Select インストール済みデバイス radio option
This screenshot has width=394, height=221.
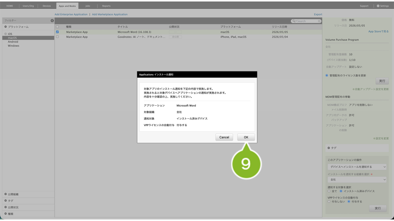341,191
